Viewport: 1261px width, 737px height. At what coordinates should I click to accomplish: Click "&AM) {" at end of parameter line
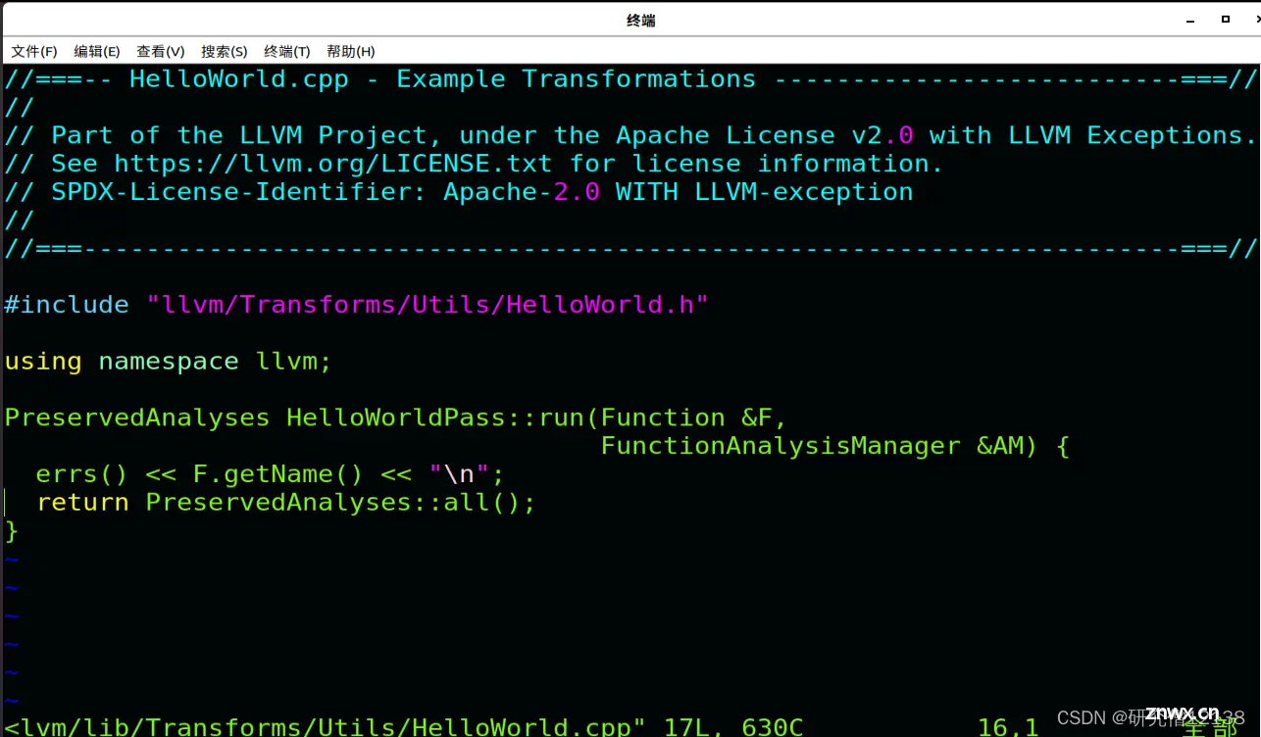click(x=1024, y=446)
